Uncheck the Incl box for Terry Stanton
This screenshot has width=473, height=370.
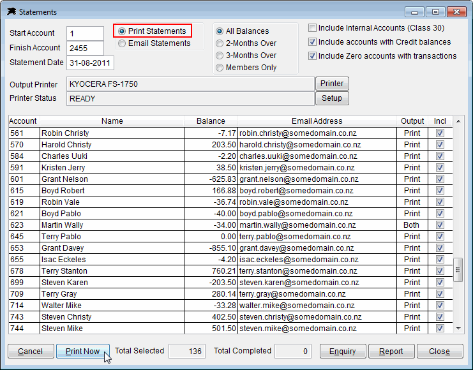[440, 270]
